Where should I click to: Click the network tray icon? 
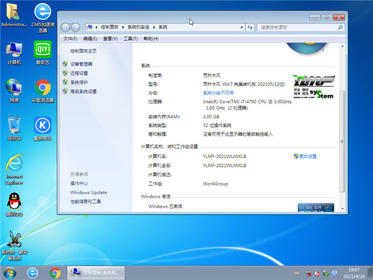coord(308,273)
